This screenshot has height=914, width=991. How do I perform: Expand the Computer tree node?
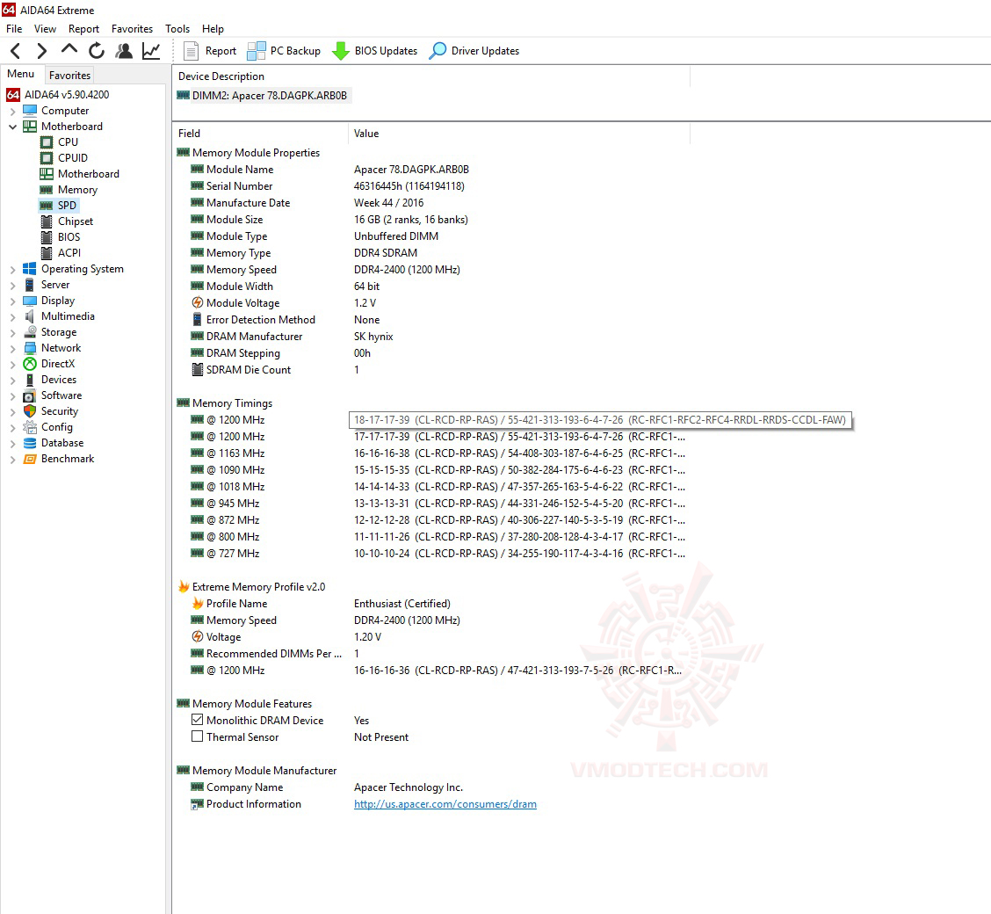click(12, 111)
